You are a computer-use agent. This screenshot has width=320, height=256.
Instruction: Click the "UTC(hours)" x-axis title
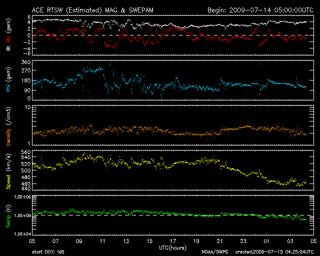[x=172, y=247]
